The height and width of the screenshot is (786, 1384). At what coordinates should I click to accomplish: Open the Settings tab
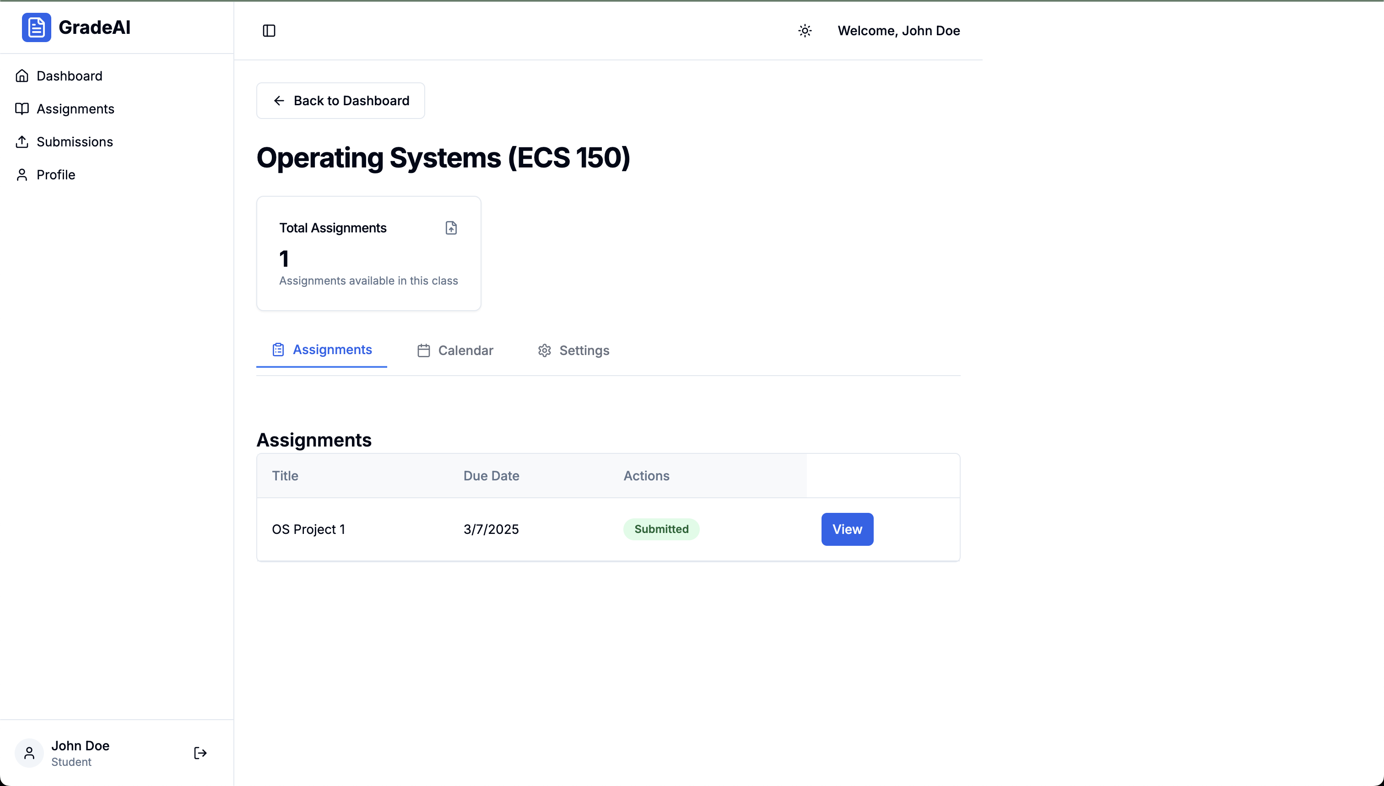[573, 350]
